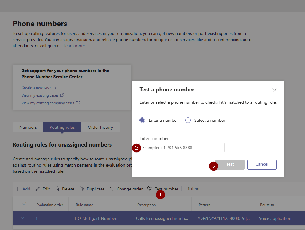Choose the 'Select a number' radio option
Viewport: 305px width, 230px height.
pyautogui.click(x=188, y=120)
